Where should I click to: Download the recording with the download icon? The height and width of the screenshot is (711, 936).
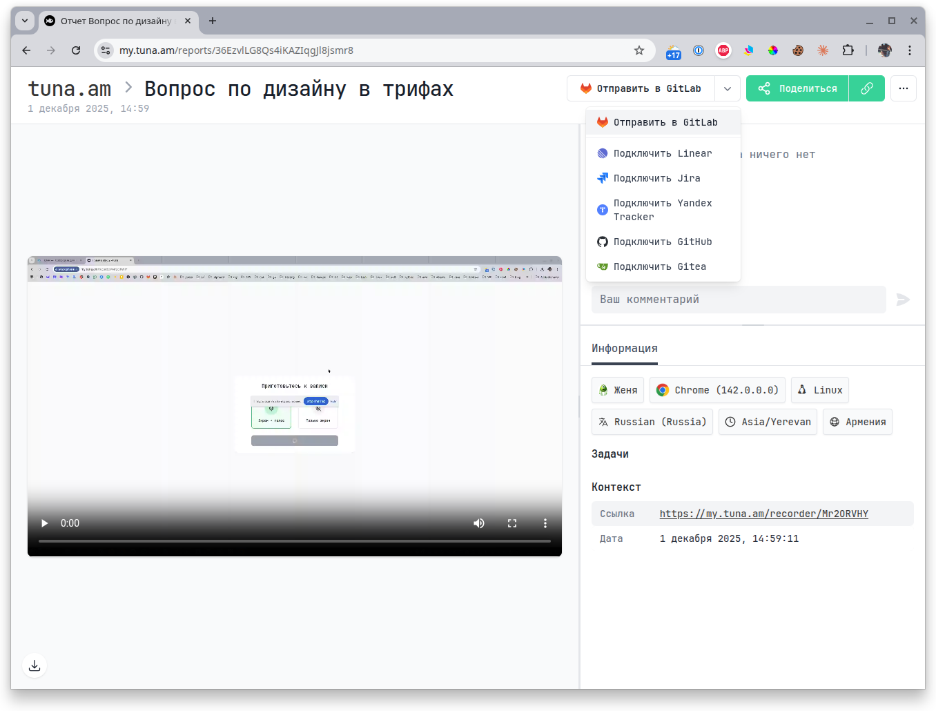pyautogui.click(x=35, y=665)
